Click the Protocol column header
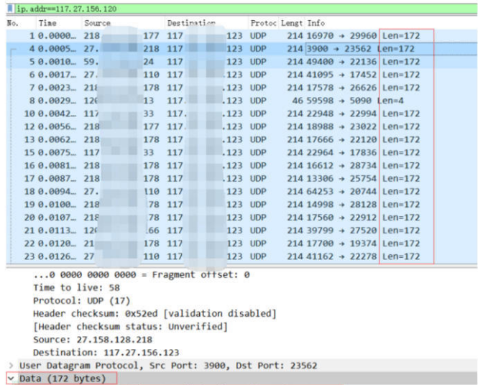478x385 pixels. tap(263, 23)
